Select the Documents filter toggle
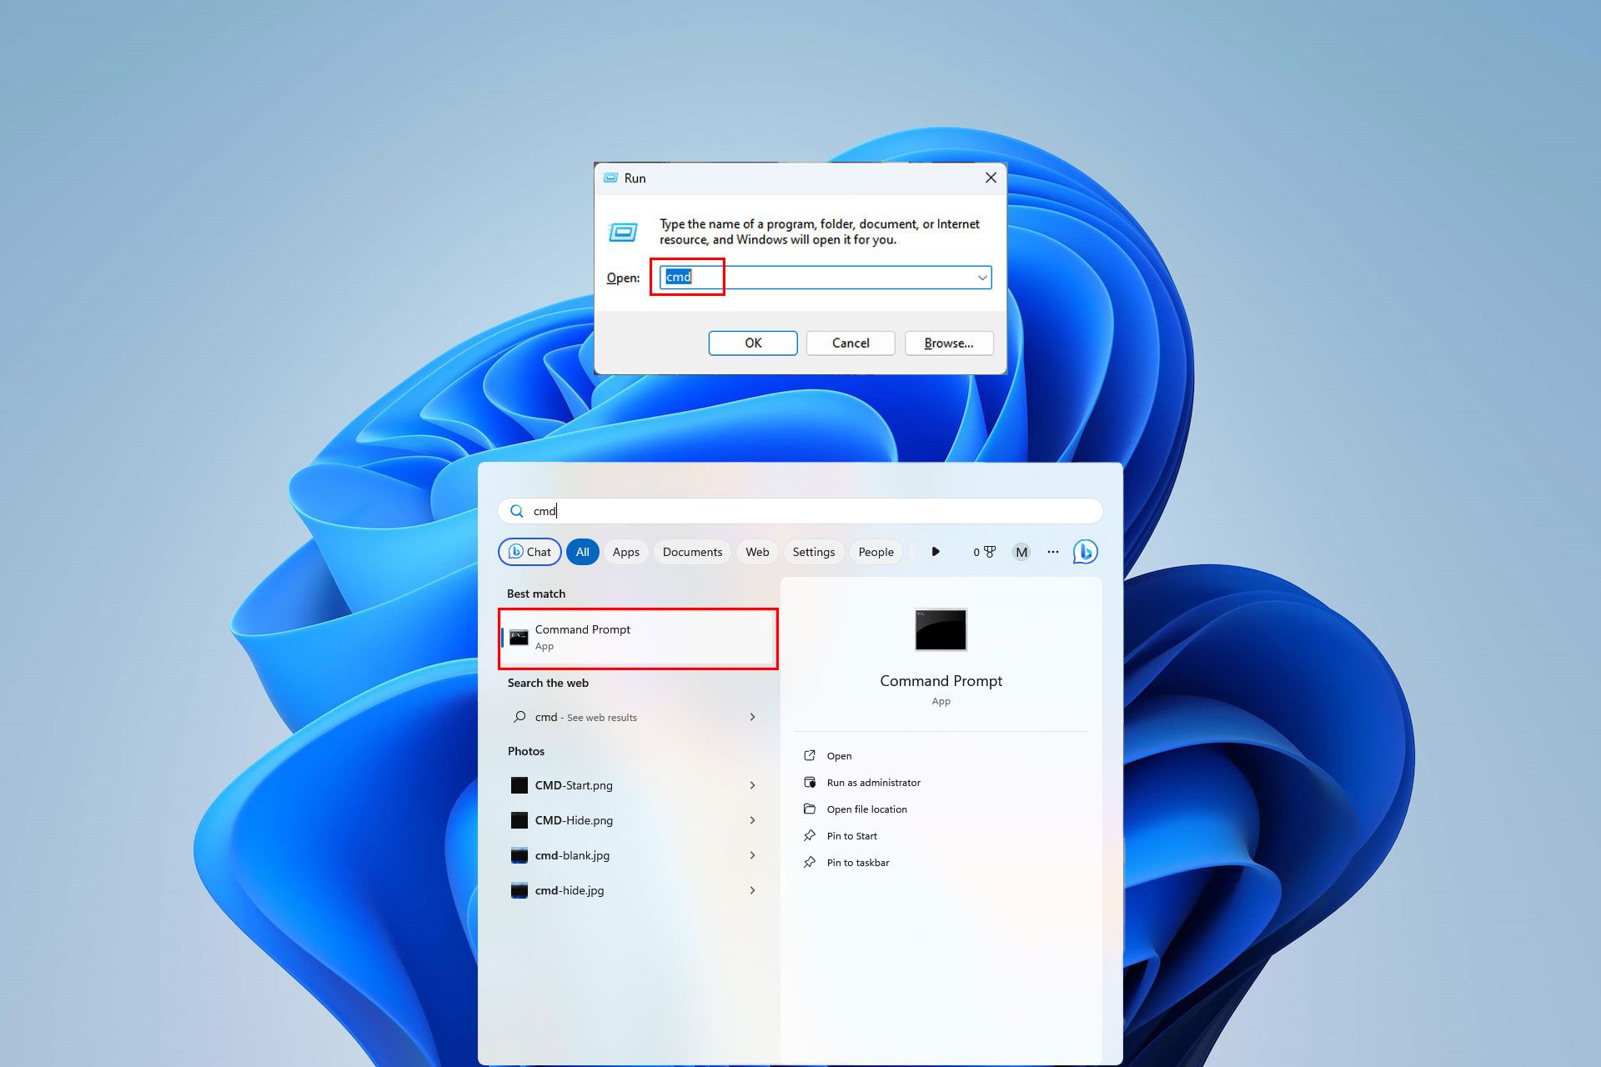 pyautogui.click(x=692, y=551)
